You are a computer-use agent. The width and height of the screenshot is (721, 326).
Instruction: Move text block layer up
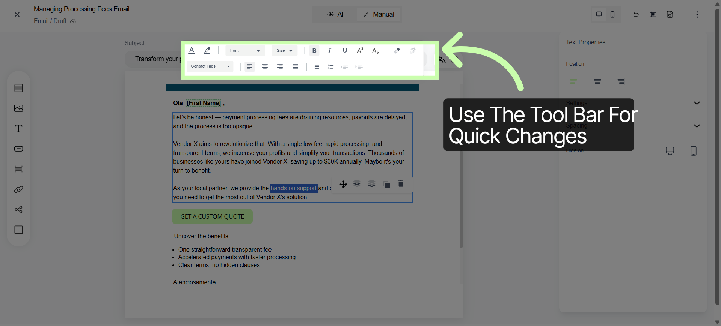pos(357,184)
